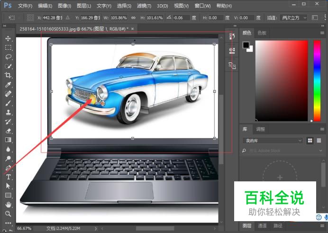This screenshot has height=233, width=328.
Task: Switch to the 调整 tab
Action: [260, 129]
